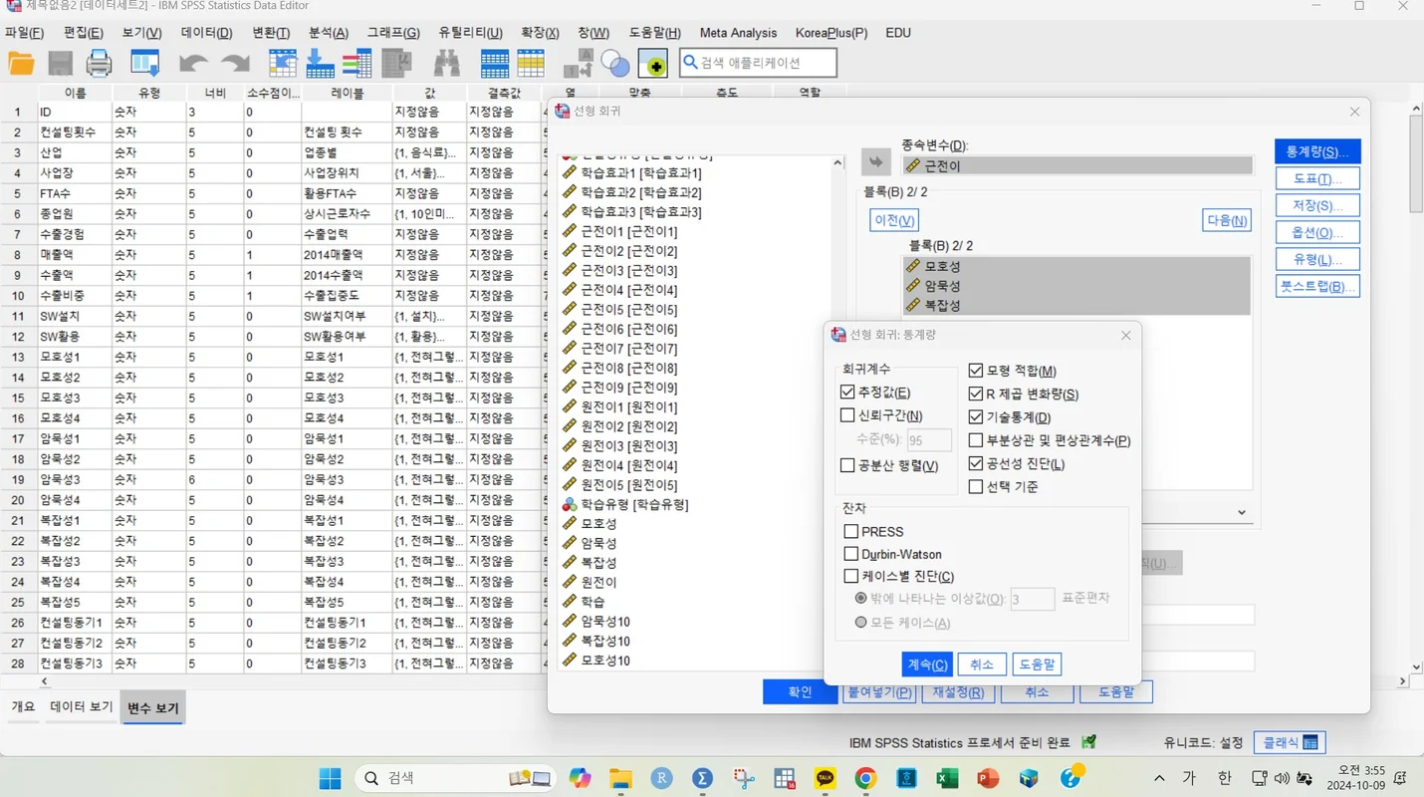1424x797 pixels.
Task: Open Google Chrome from the taskbar
Action: coord(865,778)
